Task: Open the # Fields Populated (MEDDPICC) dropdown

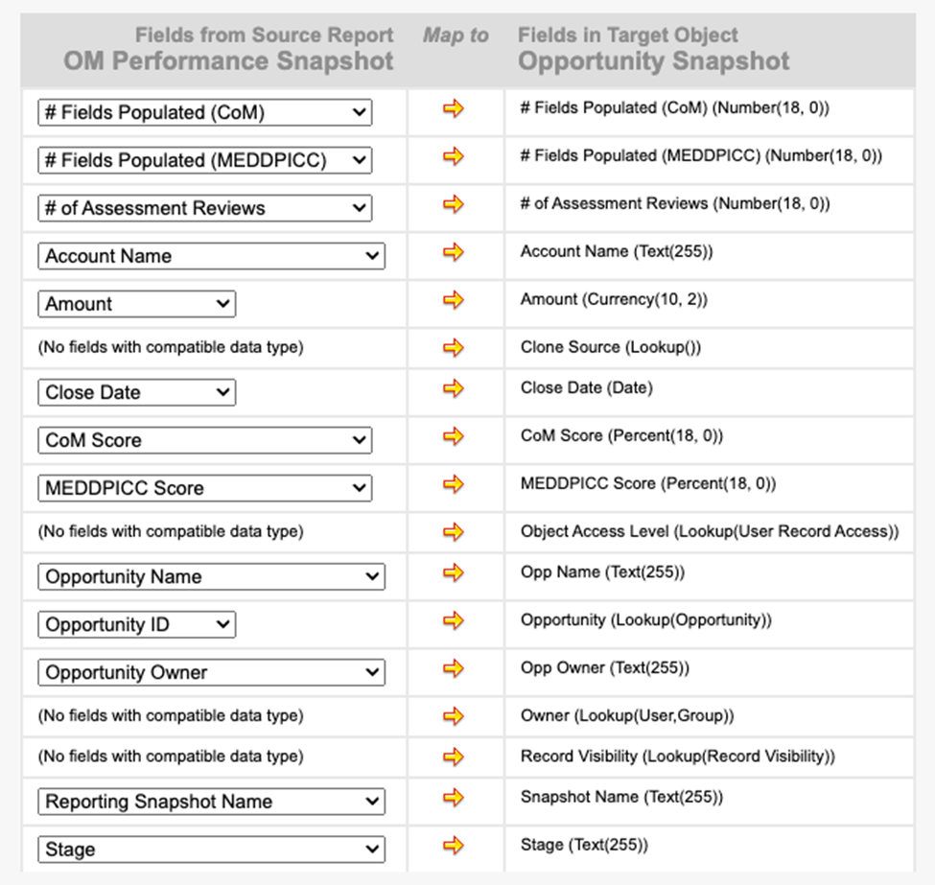Action: tap(205, 160)
